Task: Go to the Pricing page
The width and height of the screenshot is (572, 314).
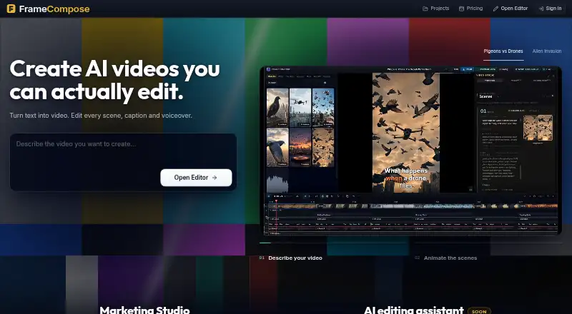Action: [470, 9]
